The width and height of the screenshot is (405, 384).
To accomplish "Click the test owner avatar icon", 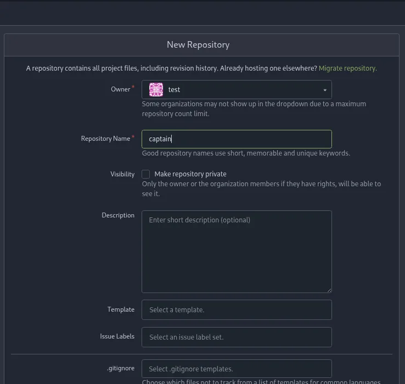I will 156,89.
